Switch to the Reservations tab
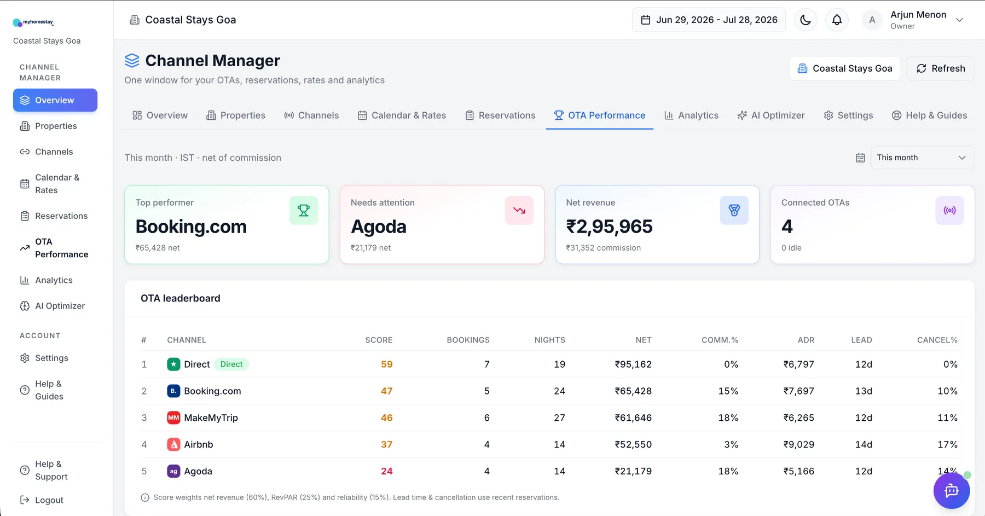Viewport: 985px width, 516px height. coord(500,115)
